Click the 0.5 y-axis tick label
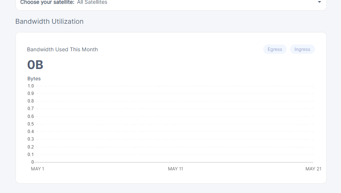This screenshot has width=341, height=193. [31, 124]
